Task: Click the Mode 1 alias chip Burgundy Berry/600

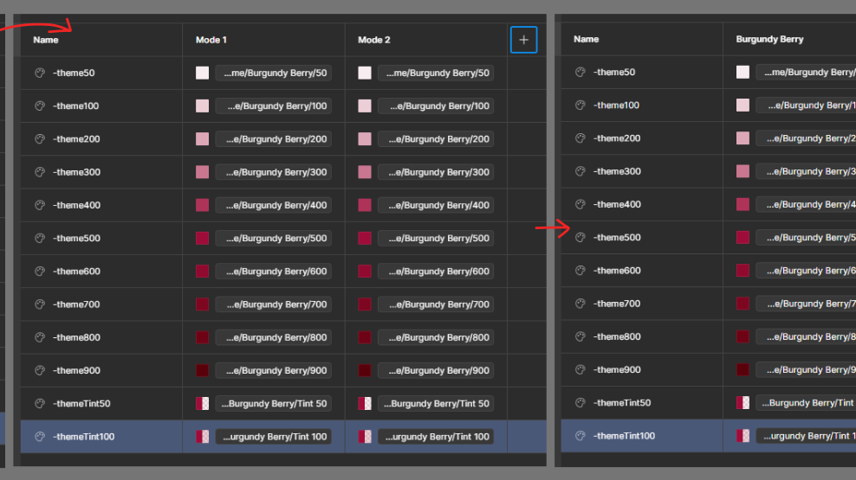Action: pyautogui.click(x=274, y=272)
